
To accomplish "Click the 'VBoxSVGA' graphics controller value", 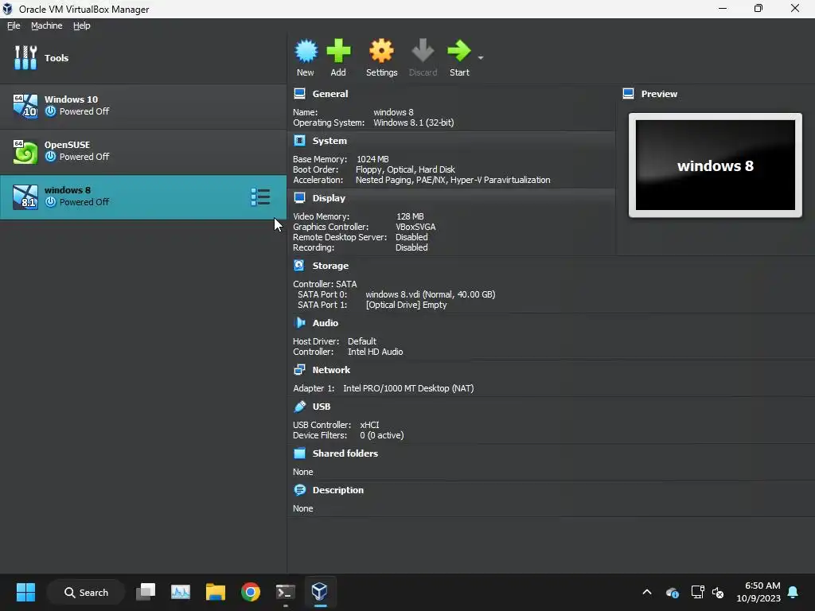I will point(415,227).
